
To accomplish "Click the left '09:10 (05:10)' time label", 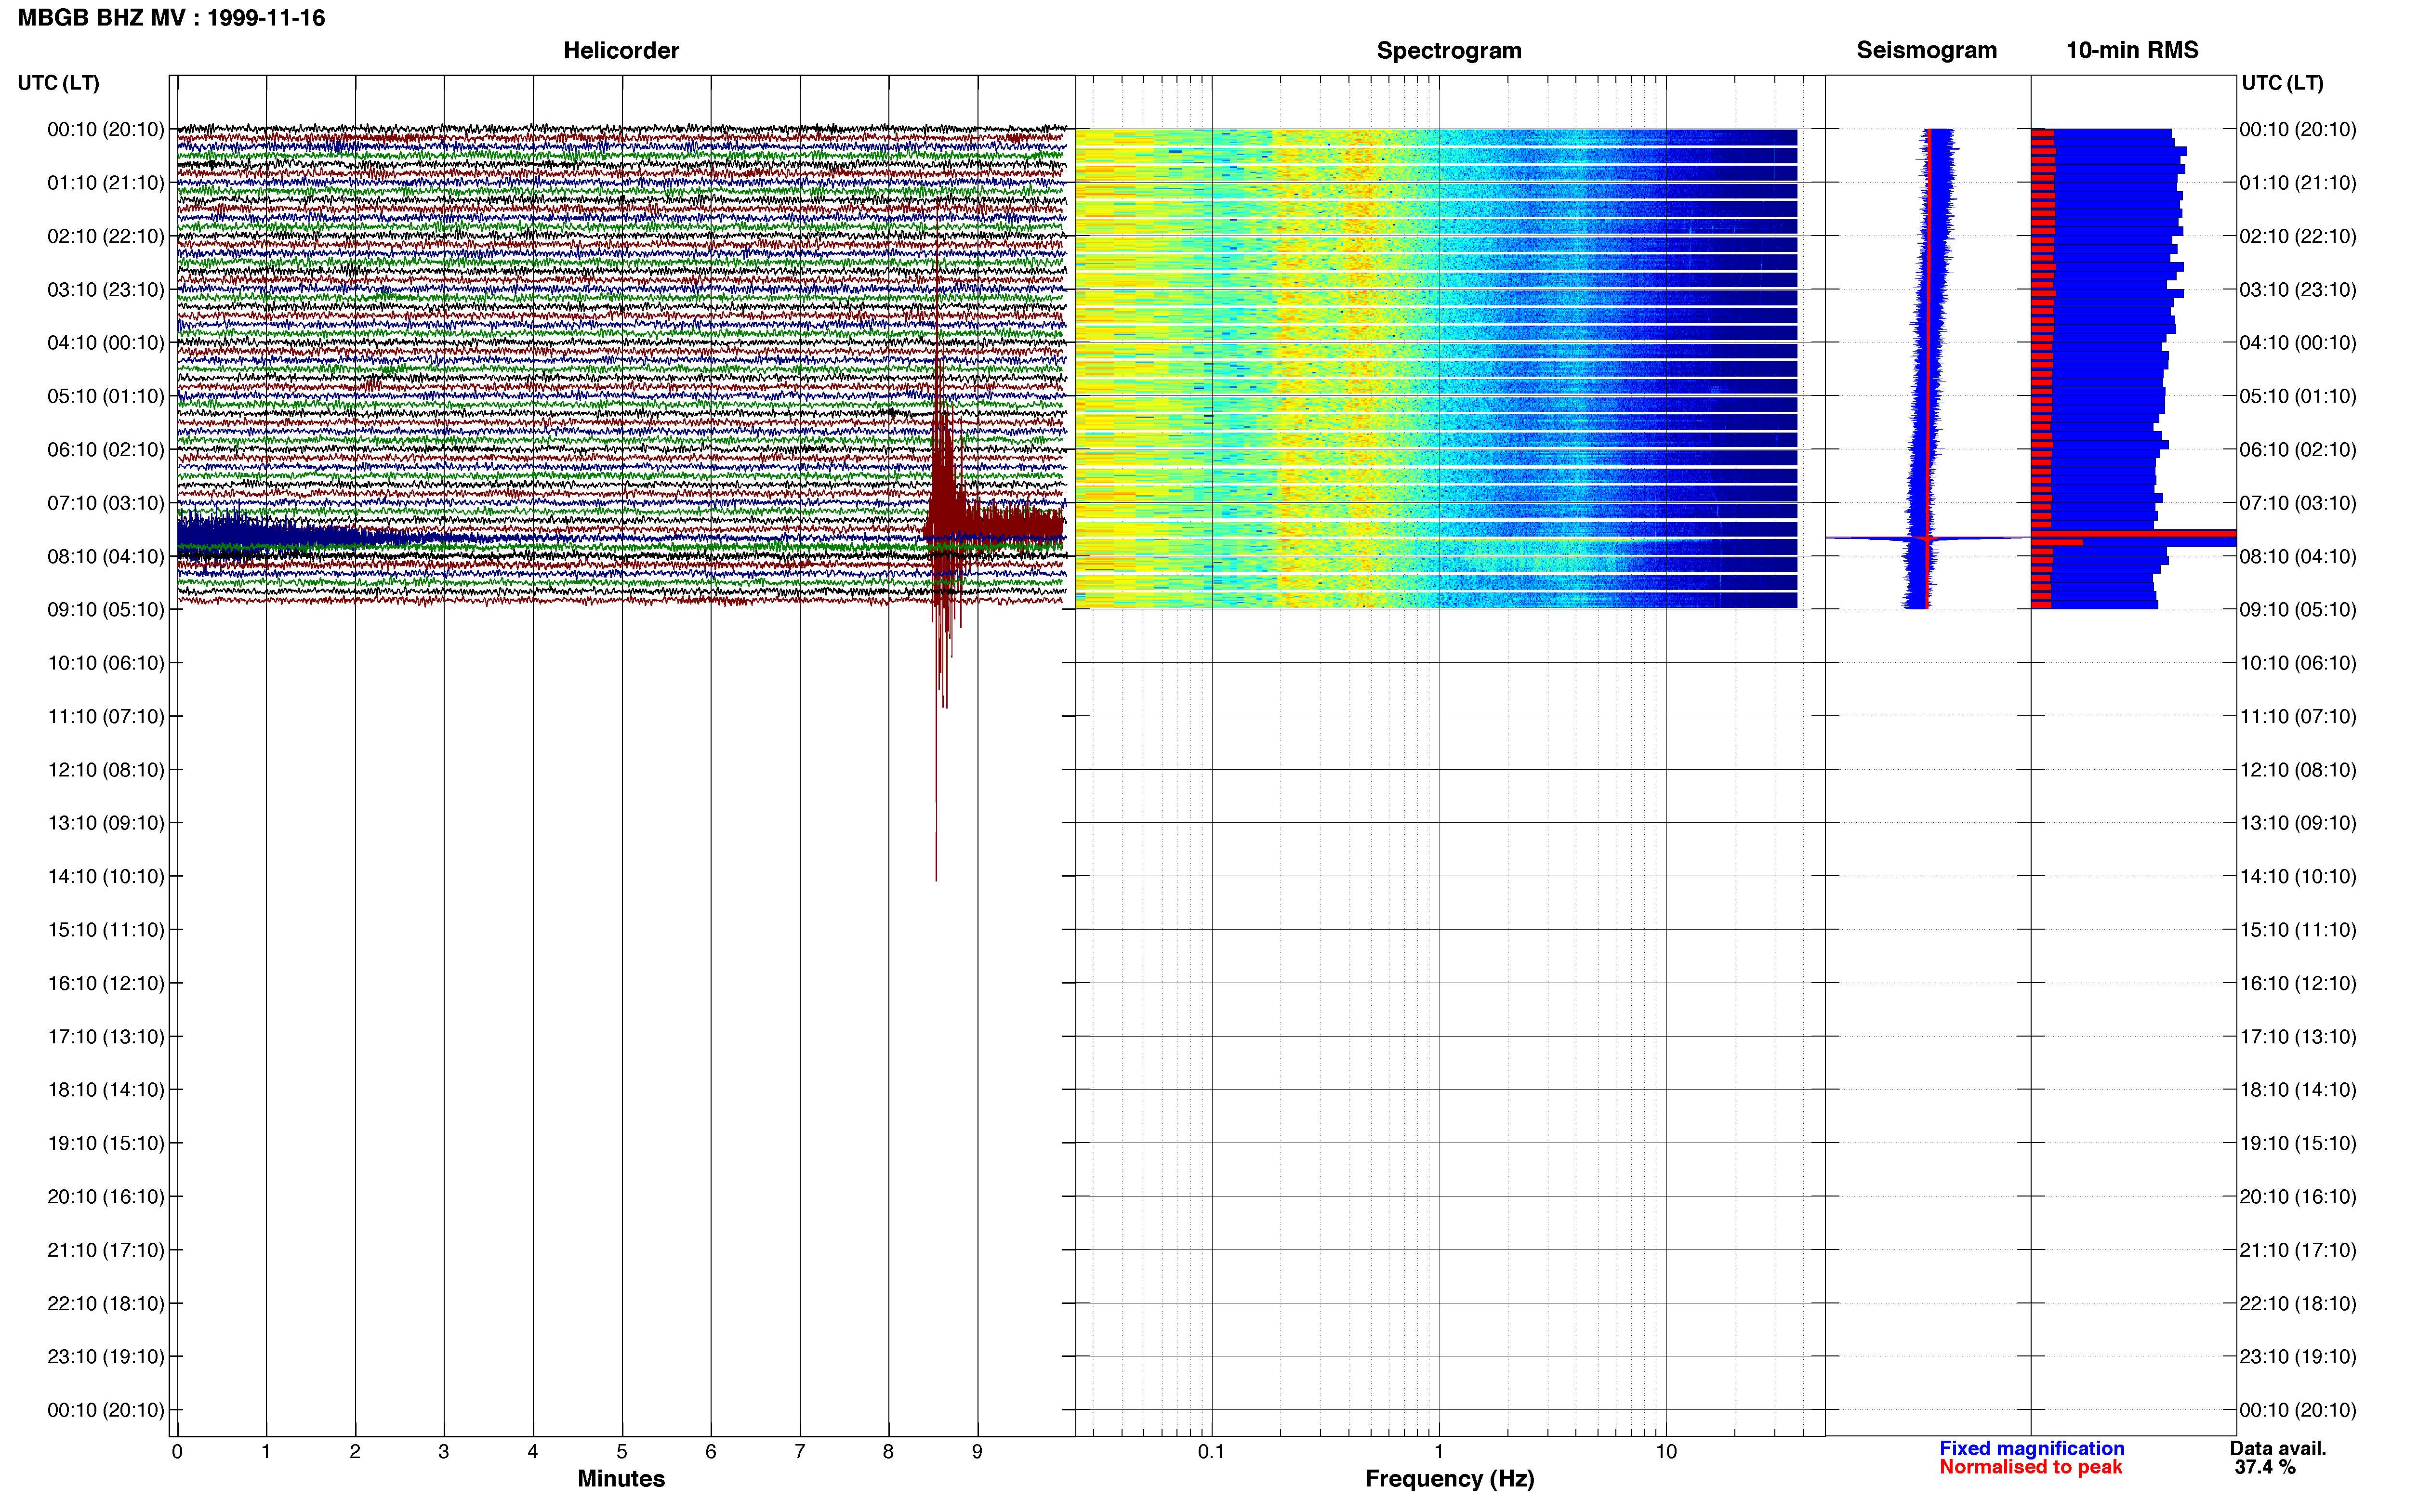I will pos(106,609).
